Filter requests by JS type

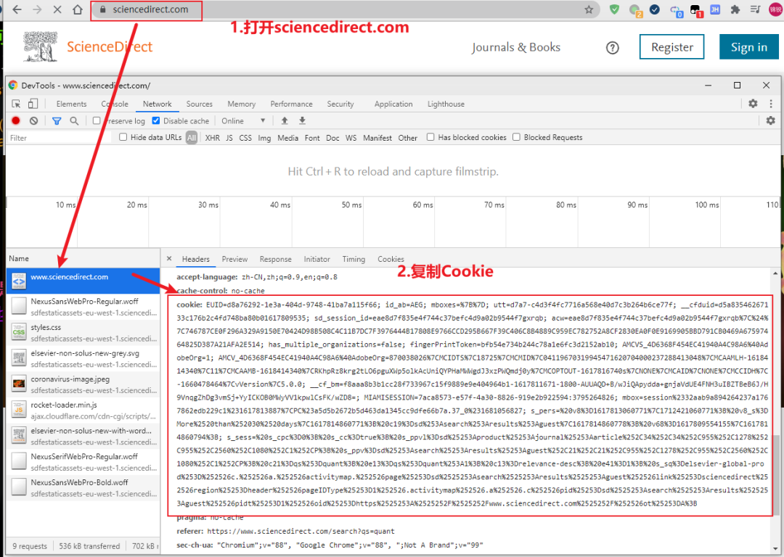click(229, 138)
